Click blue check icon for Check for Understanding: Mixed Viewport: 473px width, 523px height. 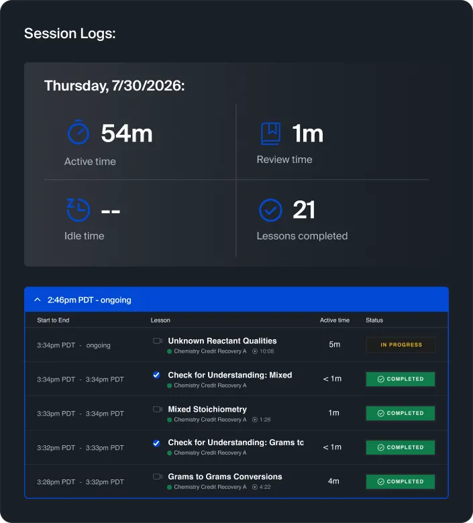156,375
